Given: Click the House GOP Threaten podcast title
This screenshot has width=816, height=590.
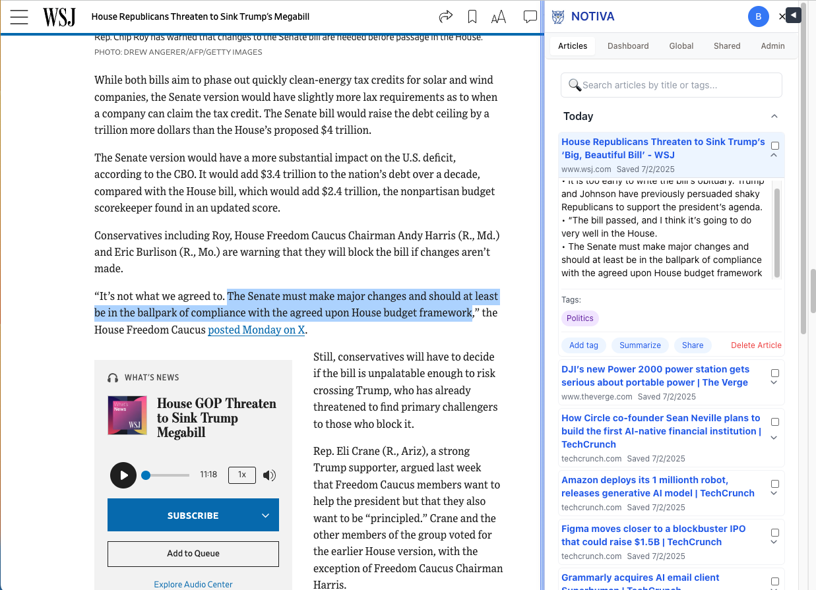Looking at the screenshot, I should click(216, 418).
